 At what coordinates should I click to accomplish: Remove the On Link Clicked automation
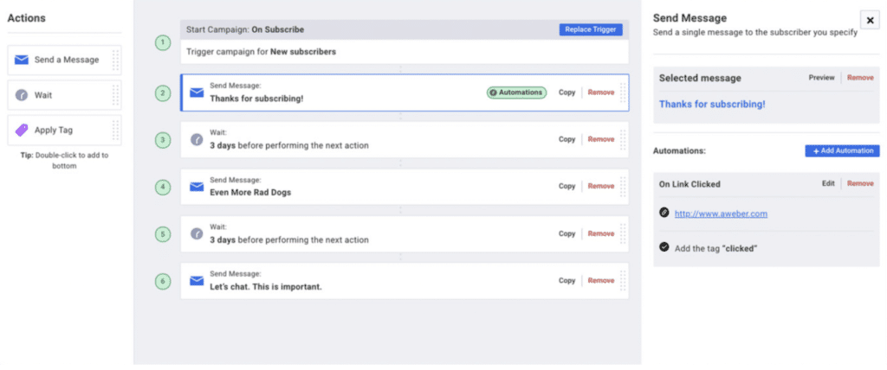pos(860,183)
